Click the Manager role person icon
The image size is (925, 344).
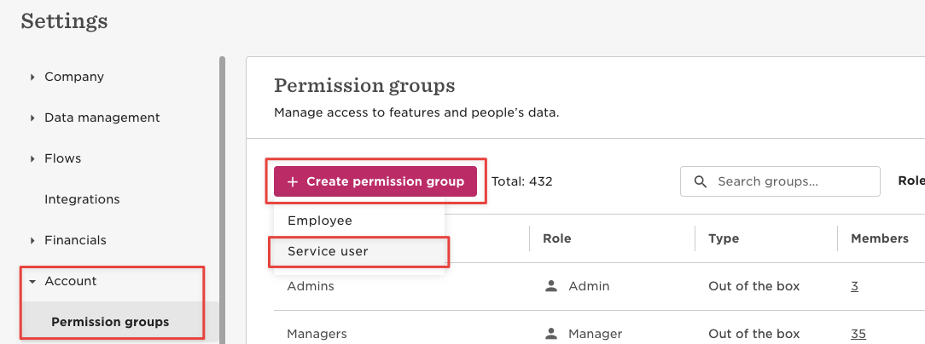click(551, 334)
